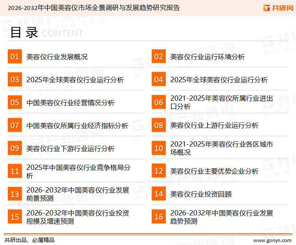296x245 pixels.
Task: Click the www.gonyn.com website link
Action: tap(272, 240)
